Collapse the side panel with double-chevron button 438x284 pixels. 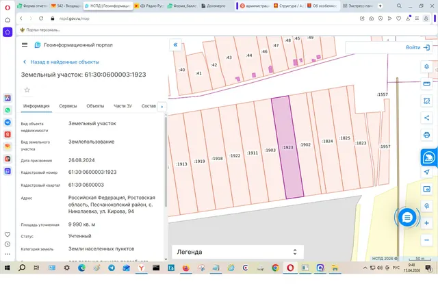(x=175, y=44)
